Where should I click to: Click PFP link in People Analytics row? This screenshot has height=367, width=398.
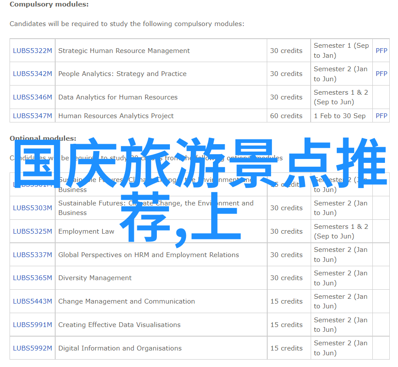381,74
